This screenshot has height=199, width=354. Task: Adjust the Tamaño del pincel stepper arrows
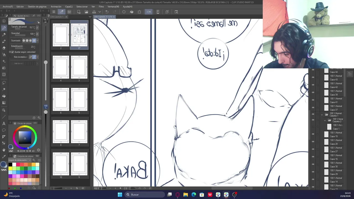click(x=34, y=28)
